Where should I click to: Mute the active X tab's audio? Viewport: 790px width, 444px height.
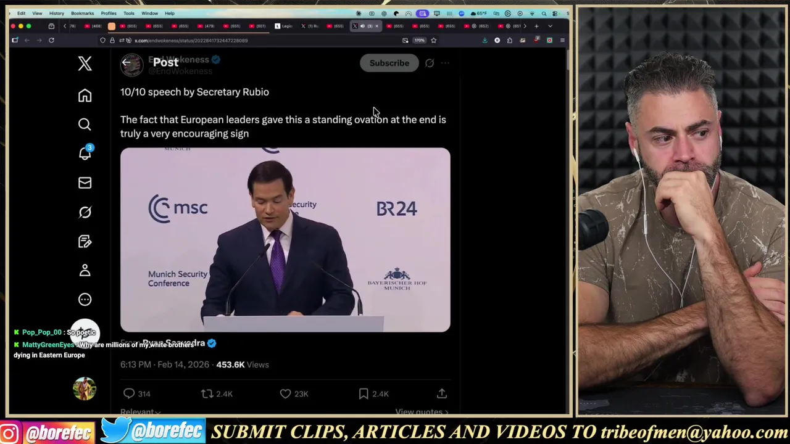coord(362,26)
